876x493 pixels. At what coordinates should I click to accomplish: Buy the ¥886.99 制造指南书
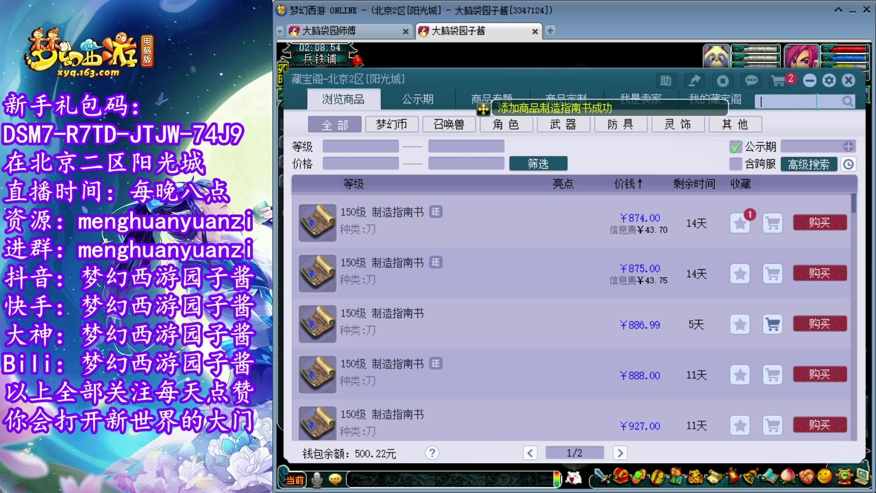[x=820, y=324]
